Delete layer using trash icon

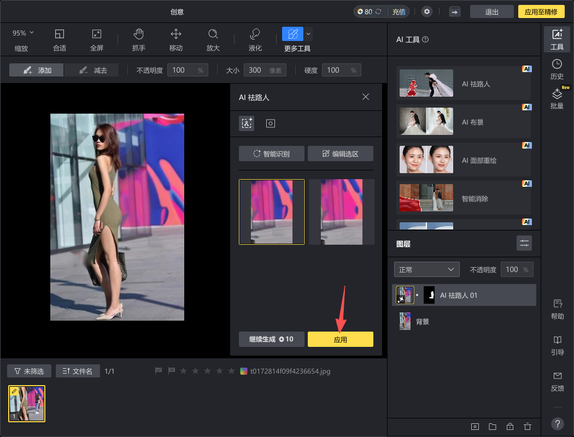pyautogui.click(x=527, y=427)
